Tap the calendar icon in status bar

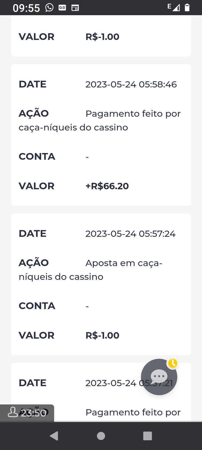point(75,8)
